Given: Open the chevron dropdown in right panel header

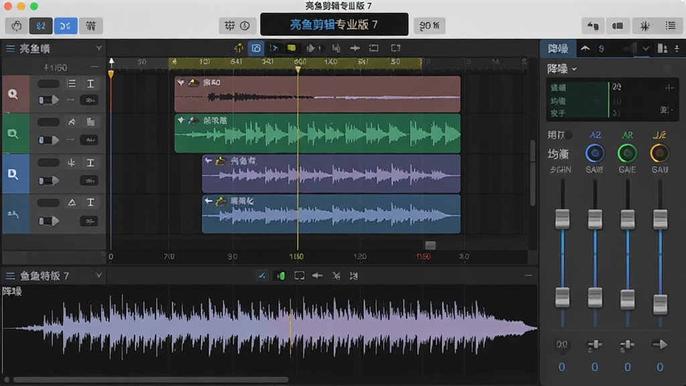Looking at the screenshot, I should tap(646, 48).
